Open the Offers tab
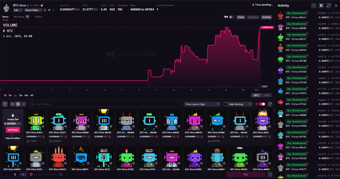340x179 pixels. pos(39,17)
